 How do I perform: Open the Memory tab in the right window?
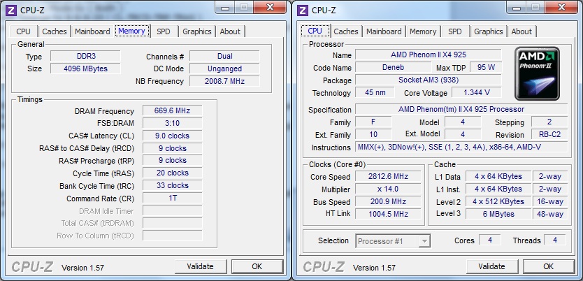[x=423, y=31]
